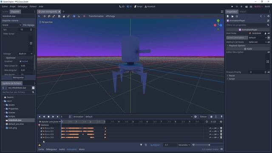Open the animation autoplay tools icon
Viewport: 272px width, 153px height.
click(195, 117)
